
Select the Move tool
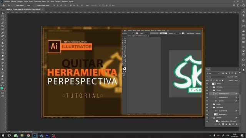[3, 13]
